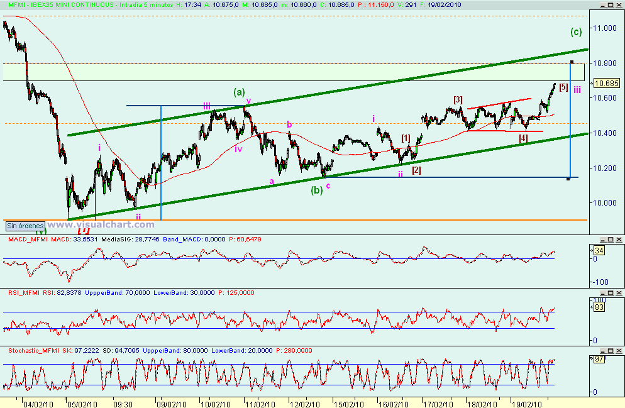Click the 05/02/10 date axis label
This screenshot has width=625, height=408.
click(82, 404)
